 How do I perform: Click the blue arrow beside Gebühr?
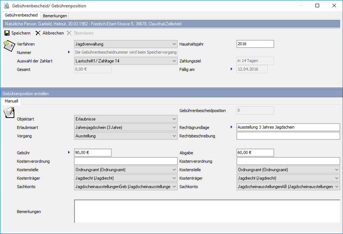pos(69,152)
